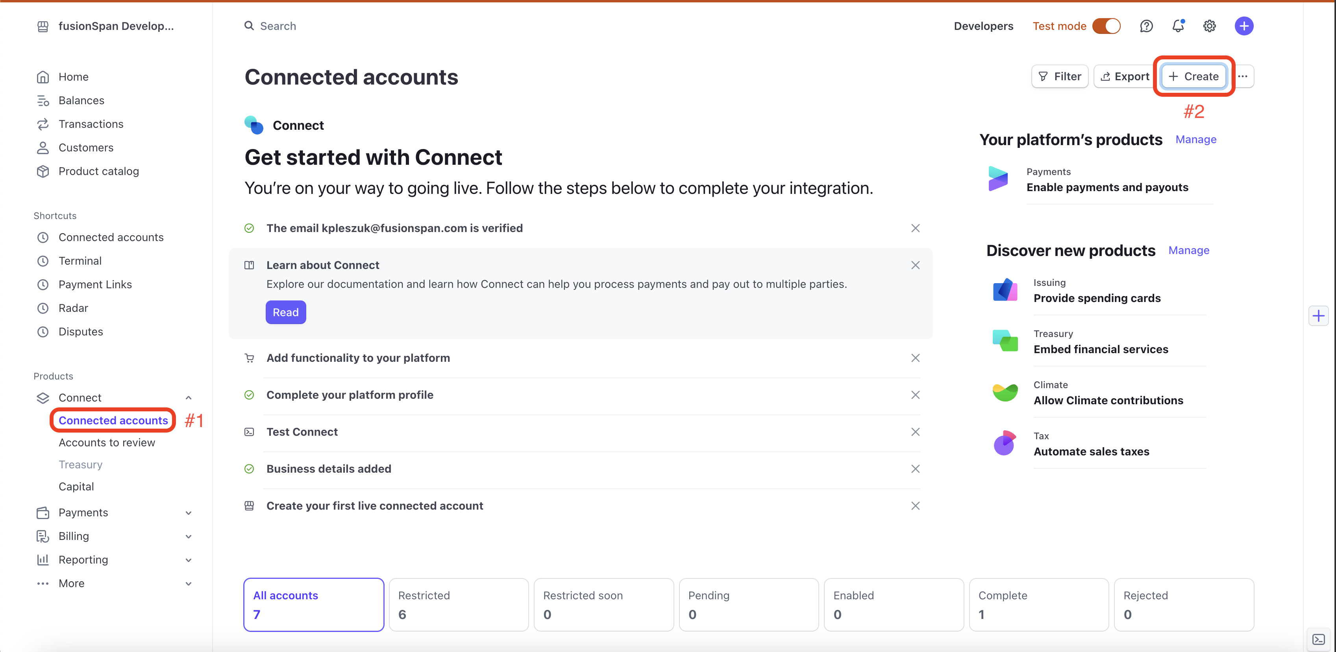Click into the Search field

click(278, 26)
